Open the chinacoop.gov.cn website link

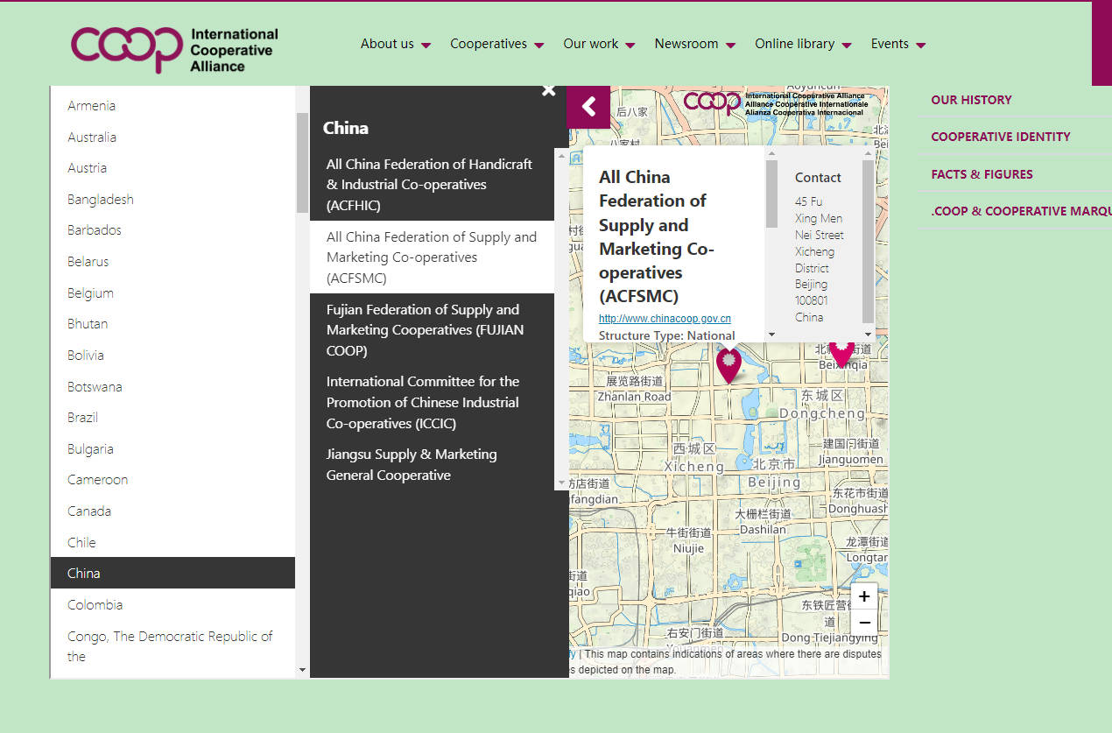point(665,319)
